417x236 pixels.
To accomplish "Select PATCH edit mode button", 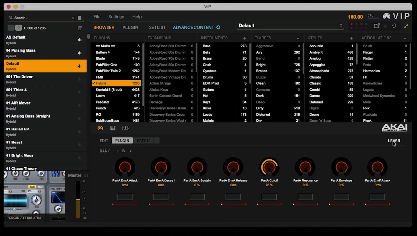I will click(143, 141).
